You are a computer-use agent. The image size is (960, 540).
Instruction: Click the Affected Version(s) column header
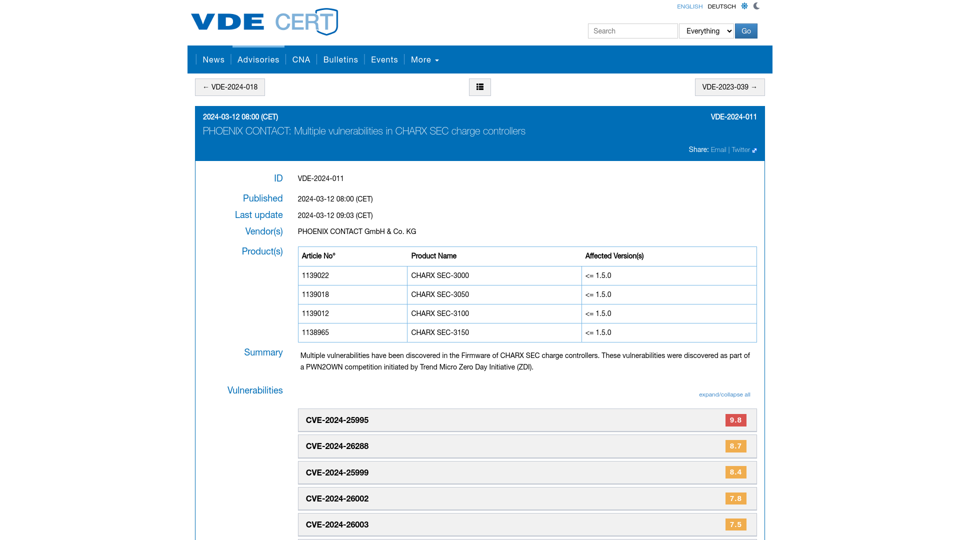[614, 256]
